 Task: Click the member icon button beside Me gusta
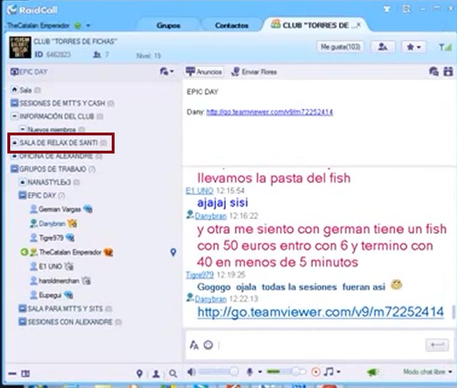pos(383,47)
